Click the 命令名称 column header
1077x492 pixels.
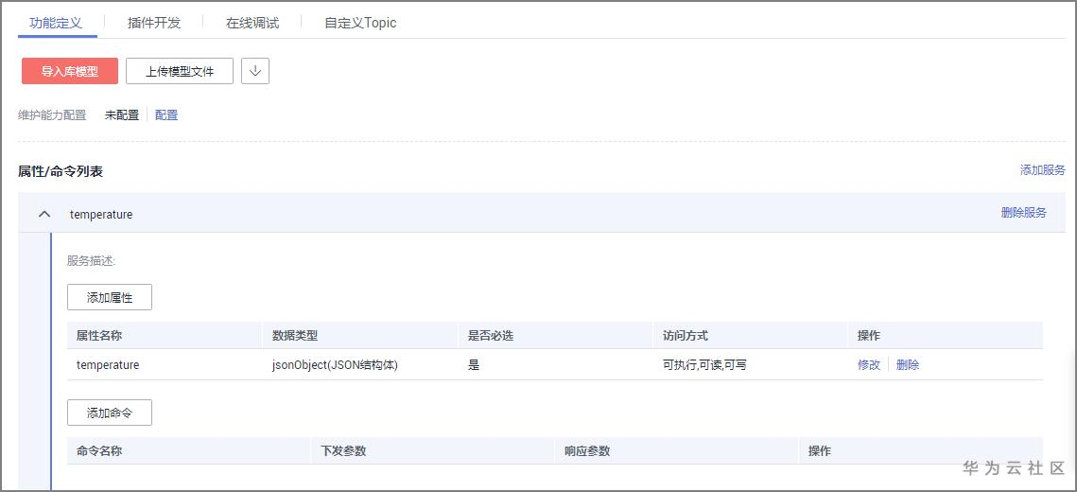(x=99, y=451)
